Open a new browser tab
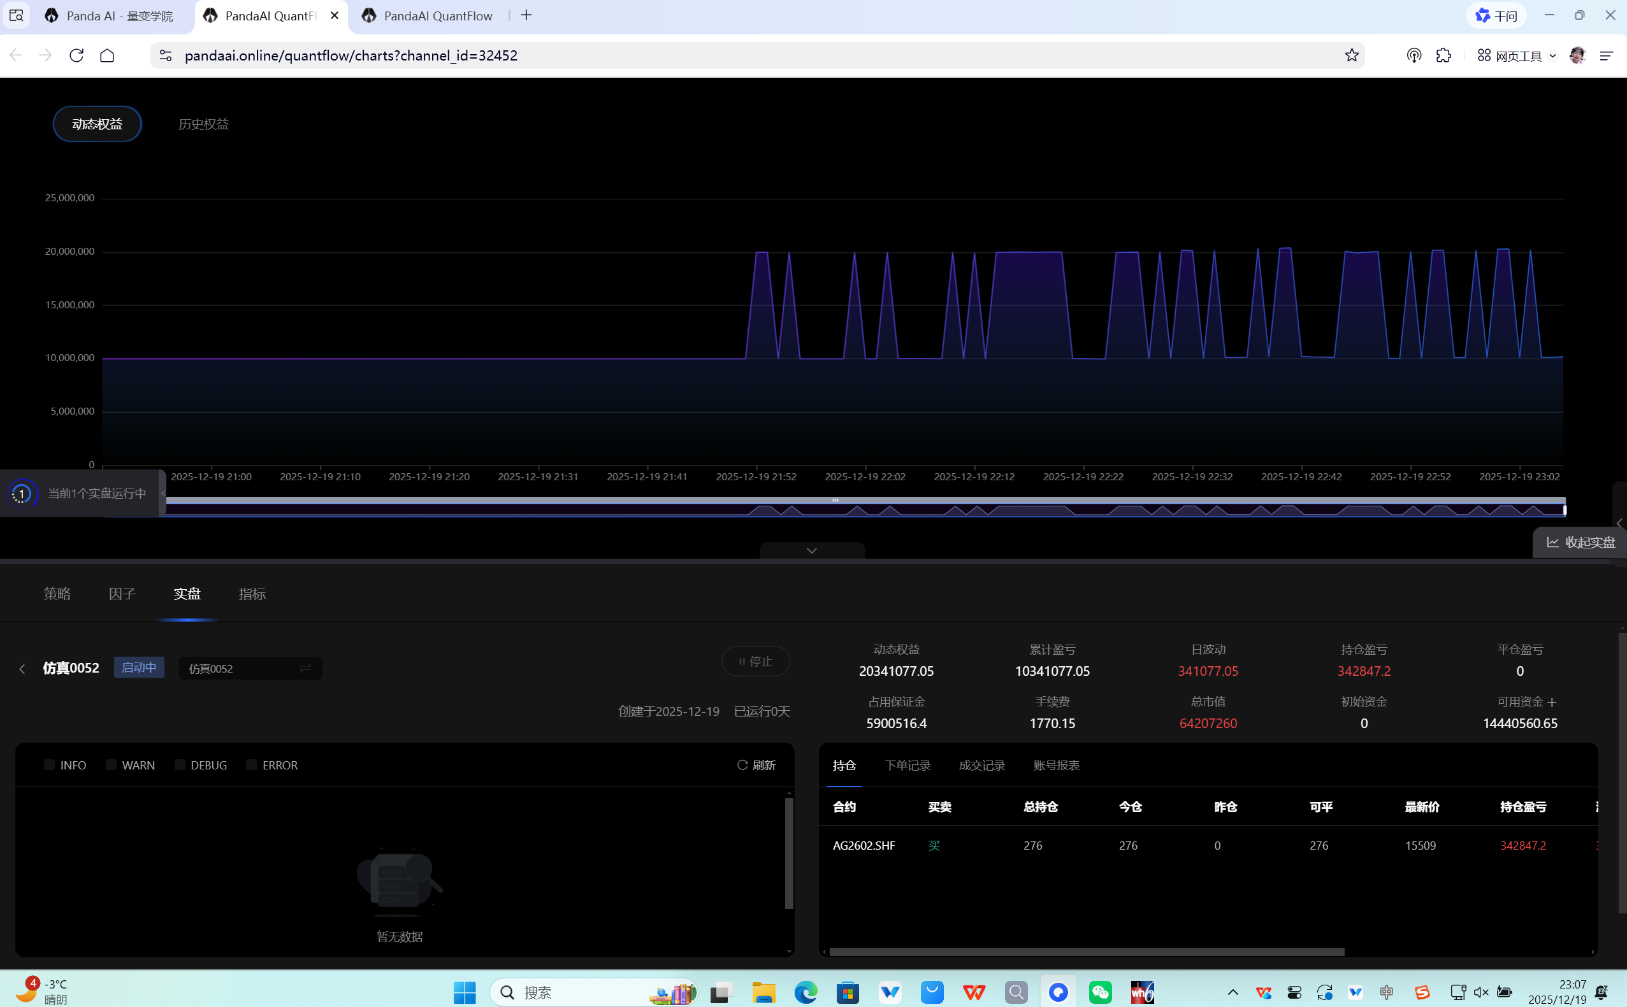 pyautogui.click(x=526, y=15)
